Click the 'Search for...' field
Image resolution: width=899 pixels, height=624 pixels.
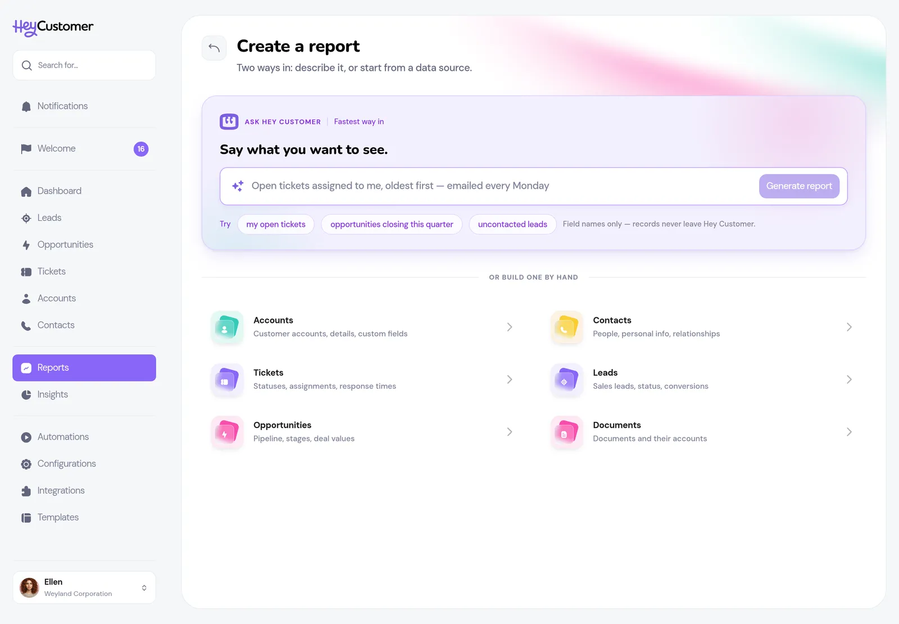click(x=84, y=65)
